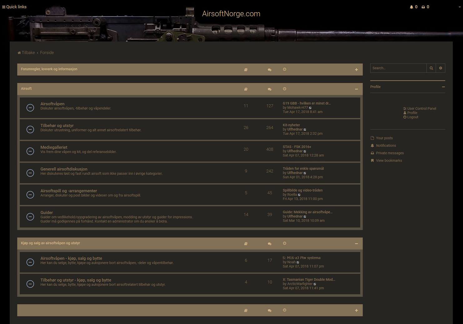The image size is (463, 324).
Task: Click the Guider forum status icon
Action: (30, 217)
